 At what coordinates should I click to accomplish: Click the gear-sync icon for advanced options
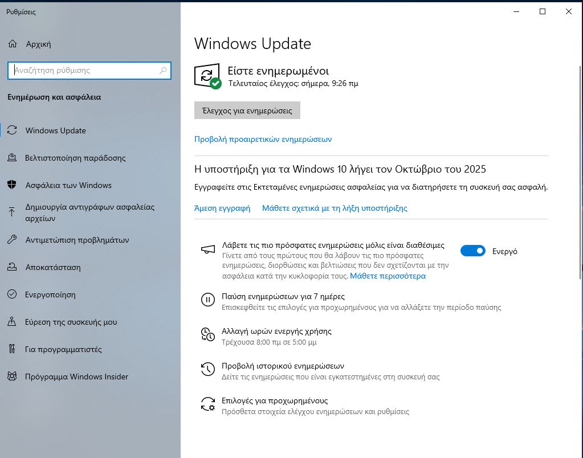click(x=208, y=404)
